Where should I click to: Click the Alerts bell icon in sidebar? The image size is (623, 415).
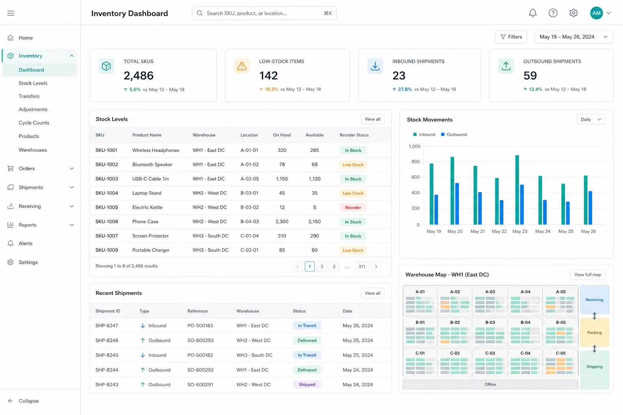11,244
